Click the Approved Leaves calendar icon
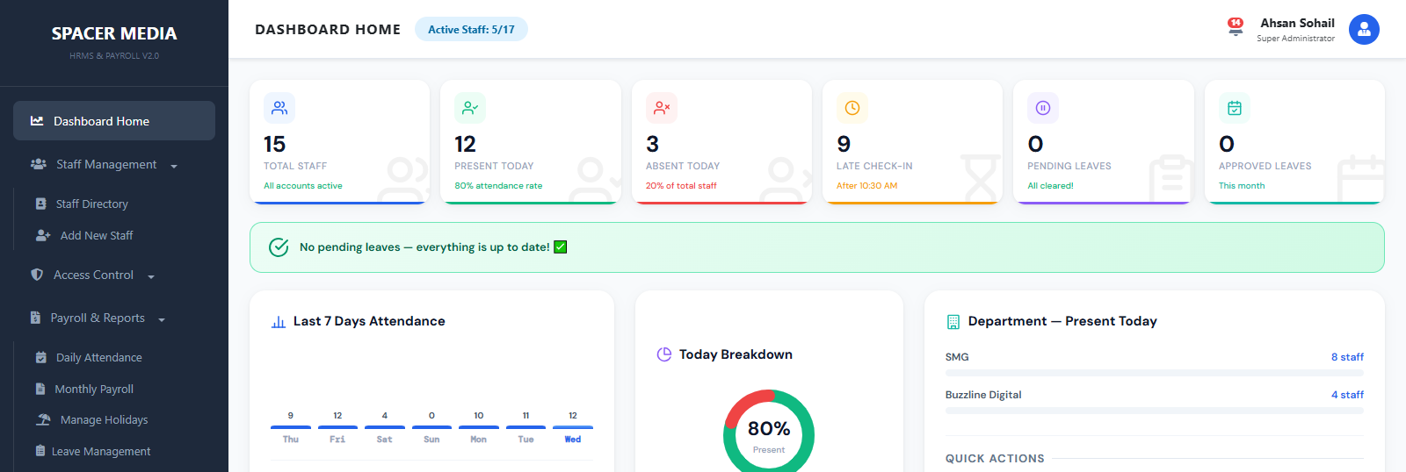Screen dimensions: 1406x472 (x=1235, y=108)
